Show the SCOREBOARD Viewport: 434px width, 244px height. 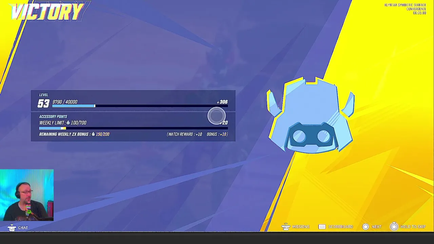click(x=340, y=227)
